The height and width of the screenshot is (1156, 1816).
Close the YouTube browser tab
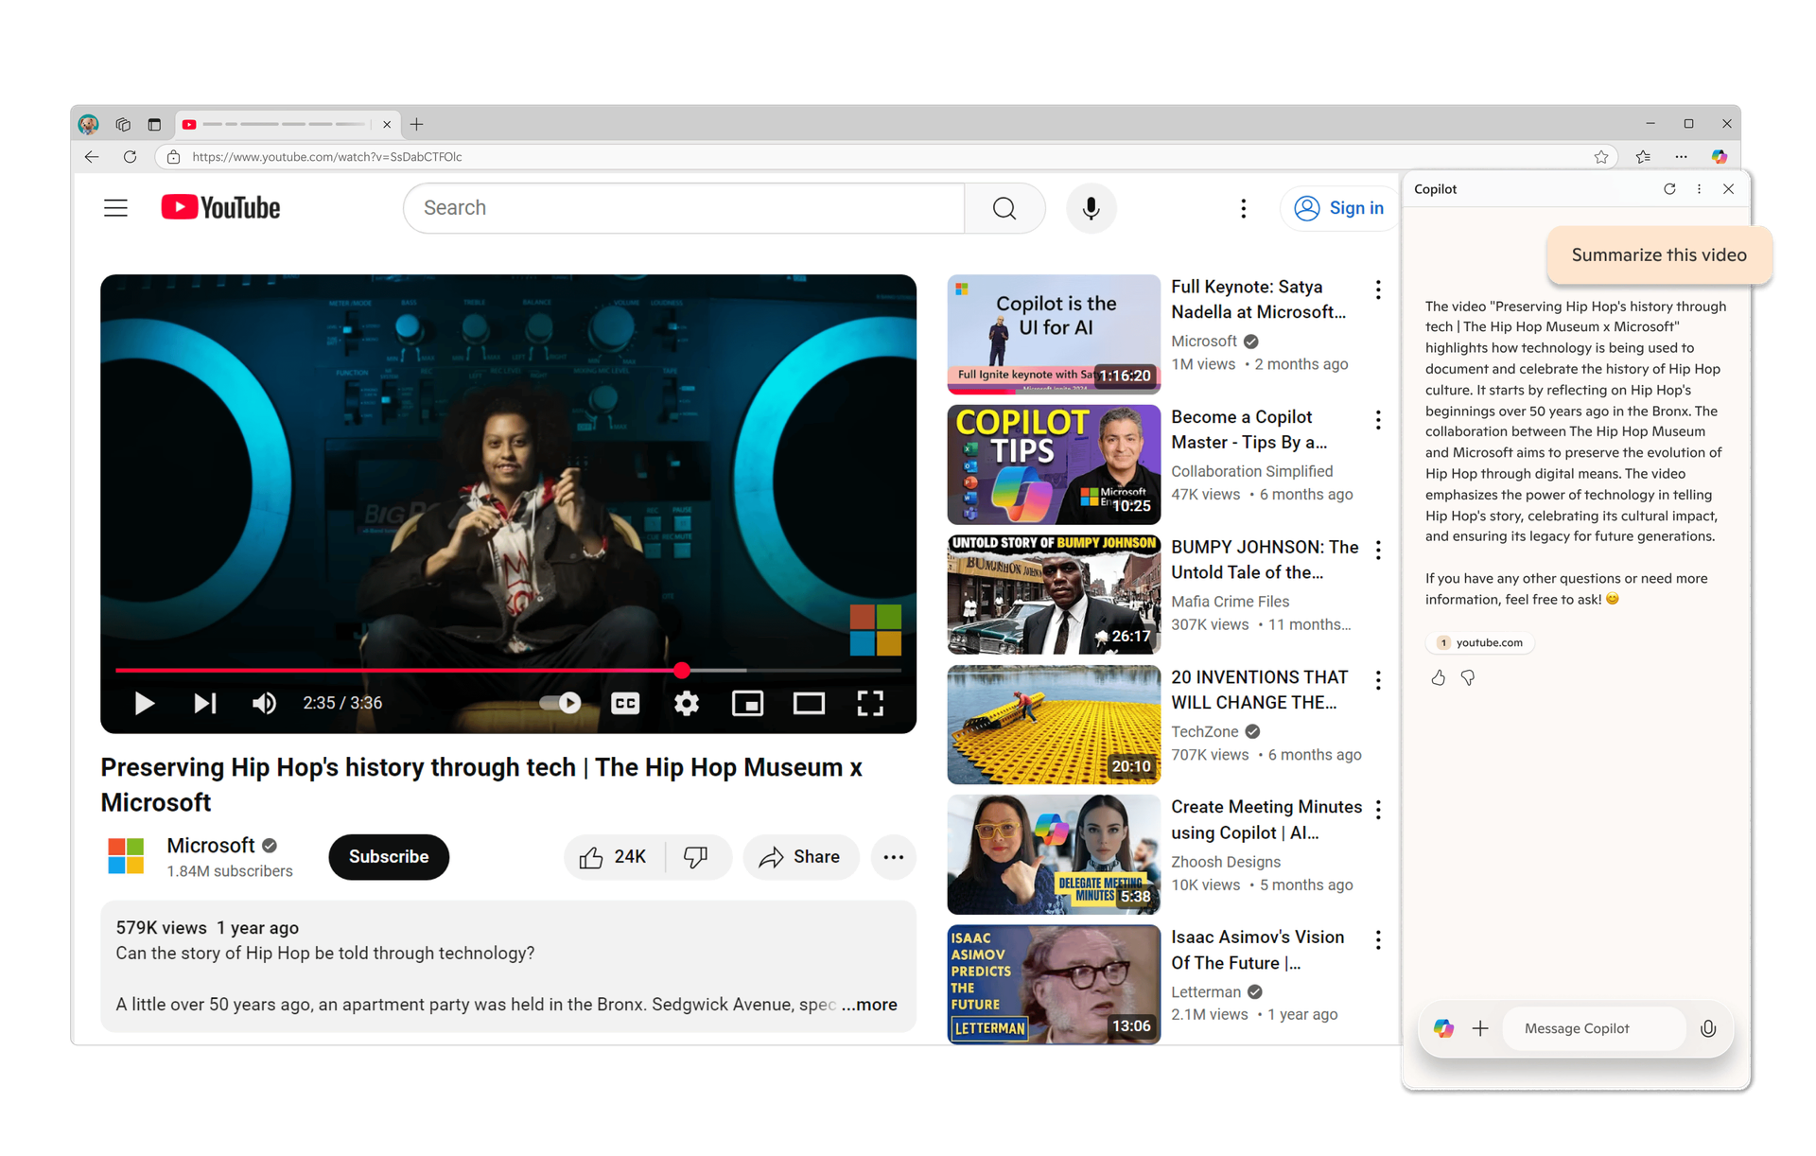pyautogui.click(x=386, y=124)
